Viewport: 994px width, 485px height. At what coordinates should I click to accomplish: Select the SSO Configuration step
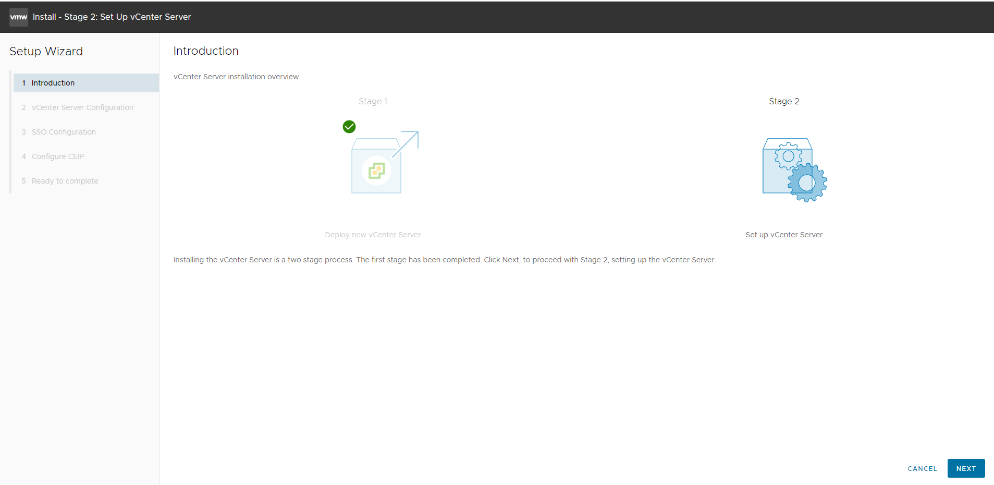tap(86, 132)
